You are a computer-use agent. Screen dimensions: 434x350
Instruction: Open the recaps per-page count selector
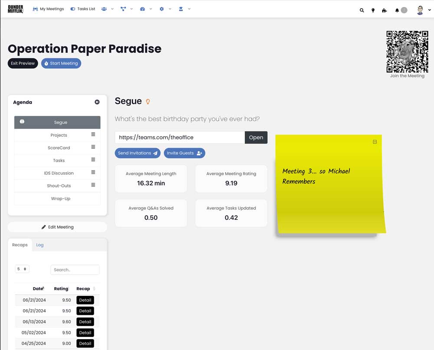(22, 269)
